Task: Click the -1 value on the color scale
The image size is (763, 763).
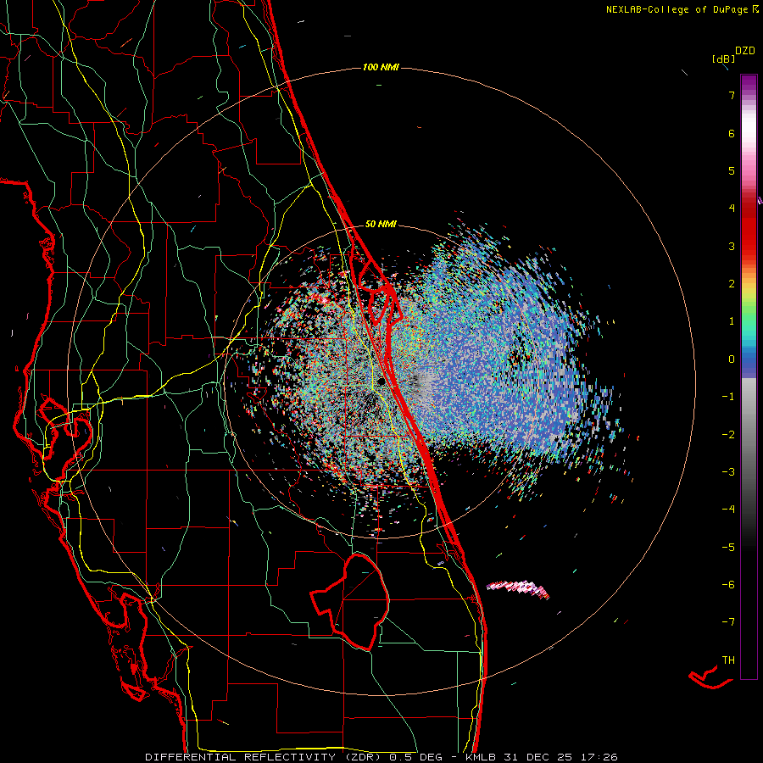Action: coord(728,397)
